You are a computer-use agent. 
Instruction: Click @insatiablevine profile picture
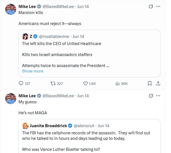[x=25, y=37]
